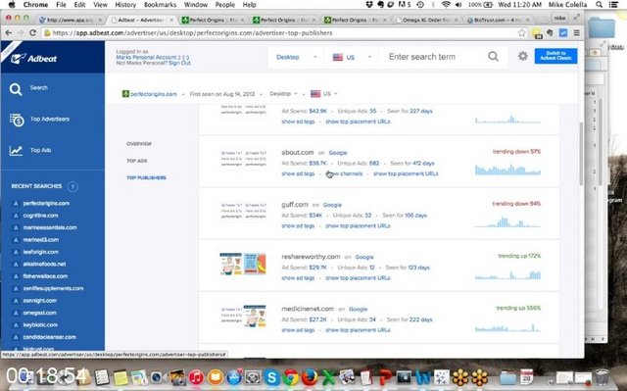
Task: Show top placement URLs for reshareworthy.com
Action: tap(358, 278)
